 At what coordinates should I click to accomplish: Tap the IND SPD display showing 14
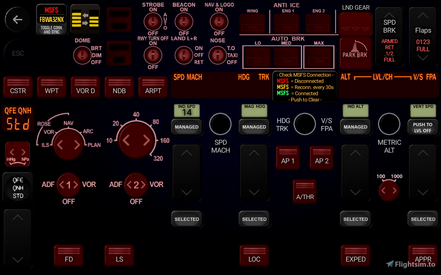click(187, 111)
